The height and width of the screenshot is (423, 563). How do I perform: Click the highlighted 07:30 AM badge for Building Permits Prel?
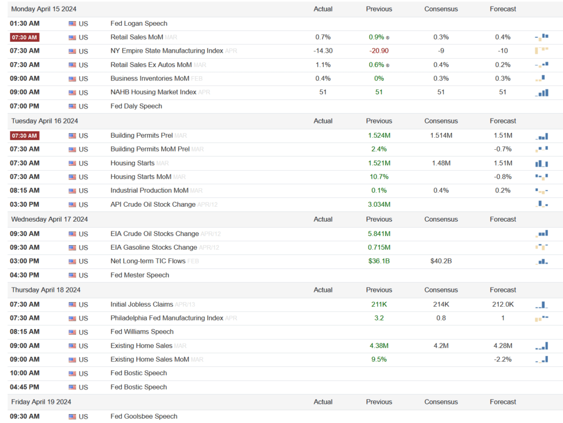[24, 136]
